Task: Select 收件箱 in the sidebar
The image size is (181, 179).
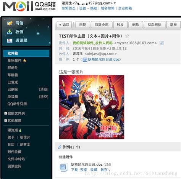Action: coord(26,53)
